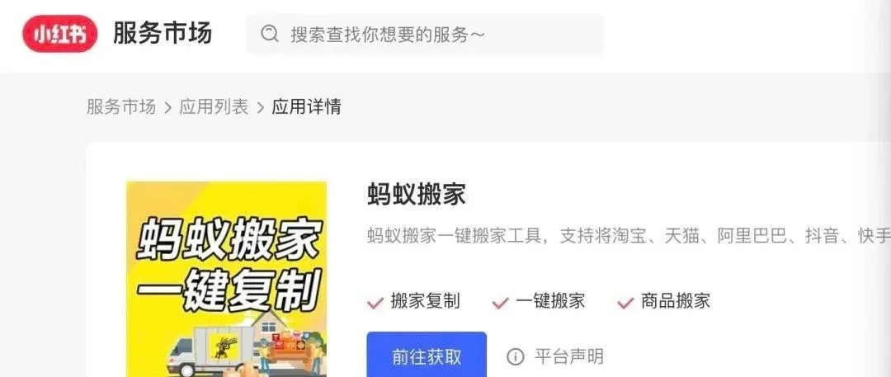
Task: Click the search magnifier icon
Action: (269, 34)
